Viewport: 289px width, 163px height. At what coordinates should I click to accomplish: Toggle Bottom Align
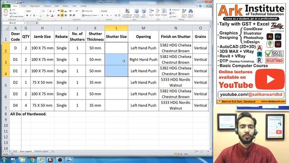[x=65, y=11]
